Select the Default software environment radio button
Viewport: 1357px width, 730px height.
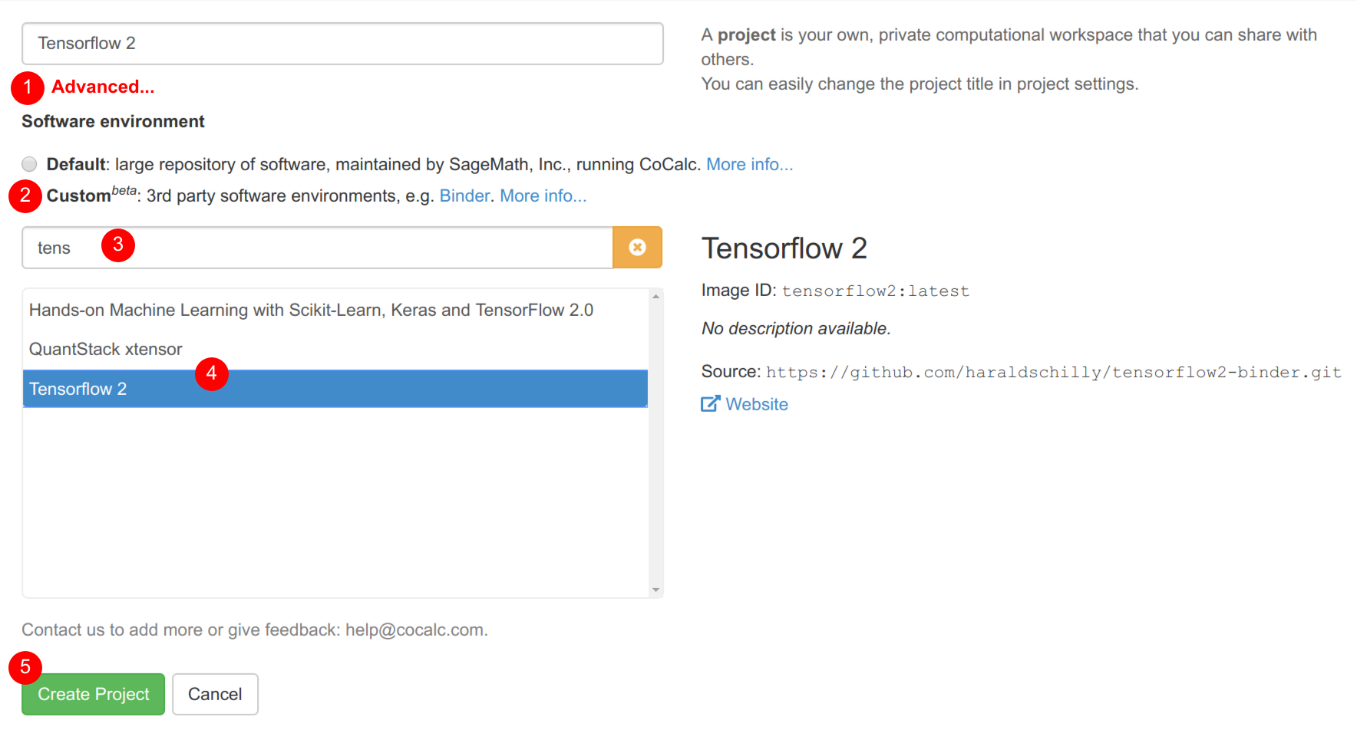(30, 164)
